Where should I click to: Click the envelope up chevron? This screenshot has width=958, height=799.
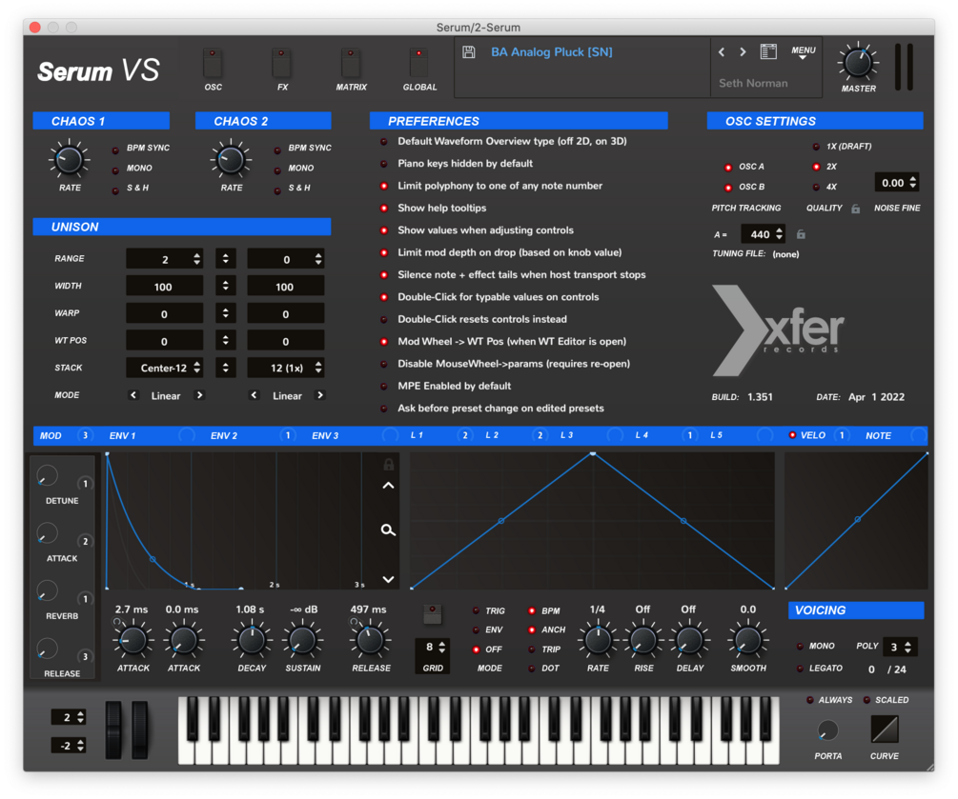point(388,486)
